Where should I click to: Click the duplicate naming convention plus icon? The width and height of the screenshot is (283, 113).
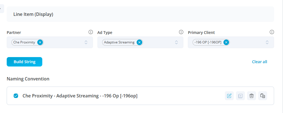tap(240, 96)
